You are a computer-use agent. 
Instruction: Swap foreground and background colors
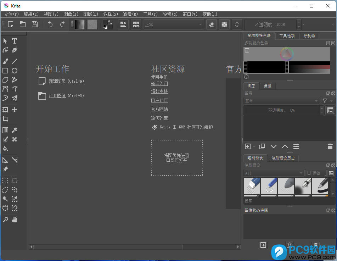coord(110,22)
